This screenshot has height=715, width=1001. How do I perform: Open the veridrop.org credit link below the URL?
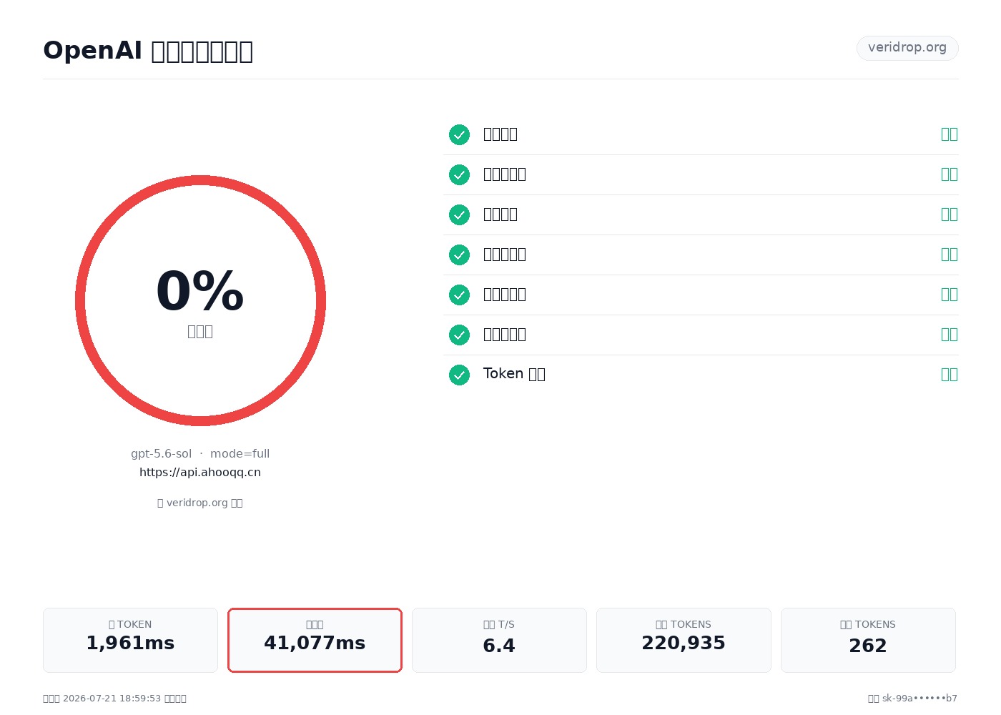coord(200,503)
